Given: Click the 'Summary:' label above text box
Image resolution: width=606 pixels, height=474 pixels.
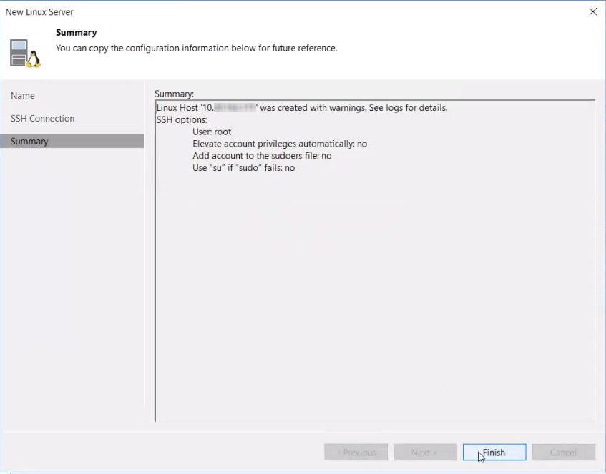Looking at the screenshot, I should [174, 94].
